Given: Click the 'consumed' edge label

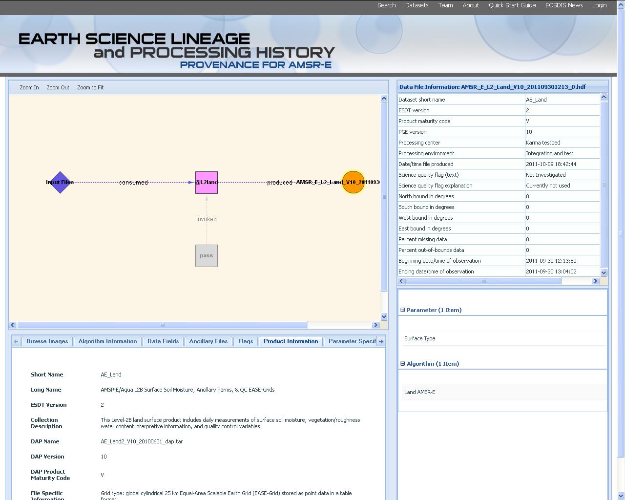Looking at the screenshot, I should pos(133,183).
